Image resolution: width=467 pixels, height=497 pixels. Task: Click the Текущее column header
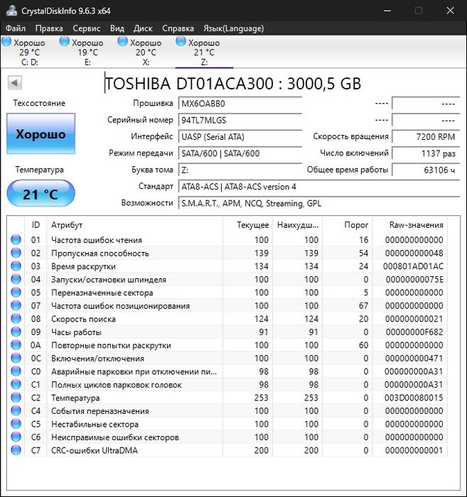pos(247,225)
